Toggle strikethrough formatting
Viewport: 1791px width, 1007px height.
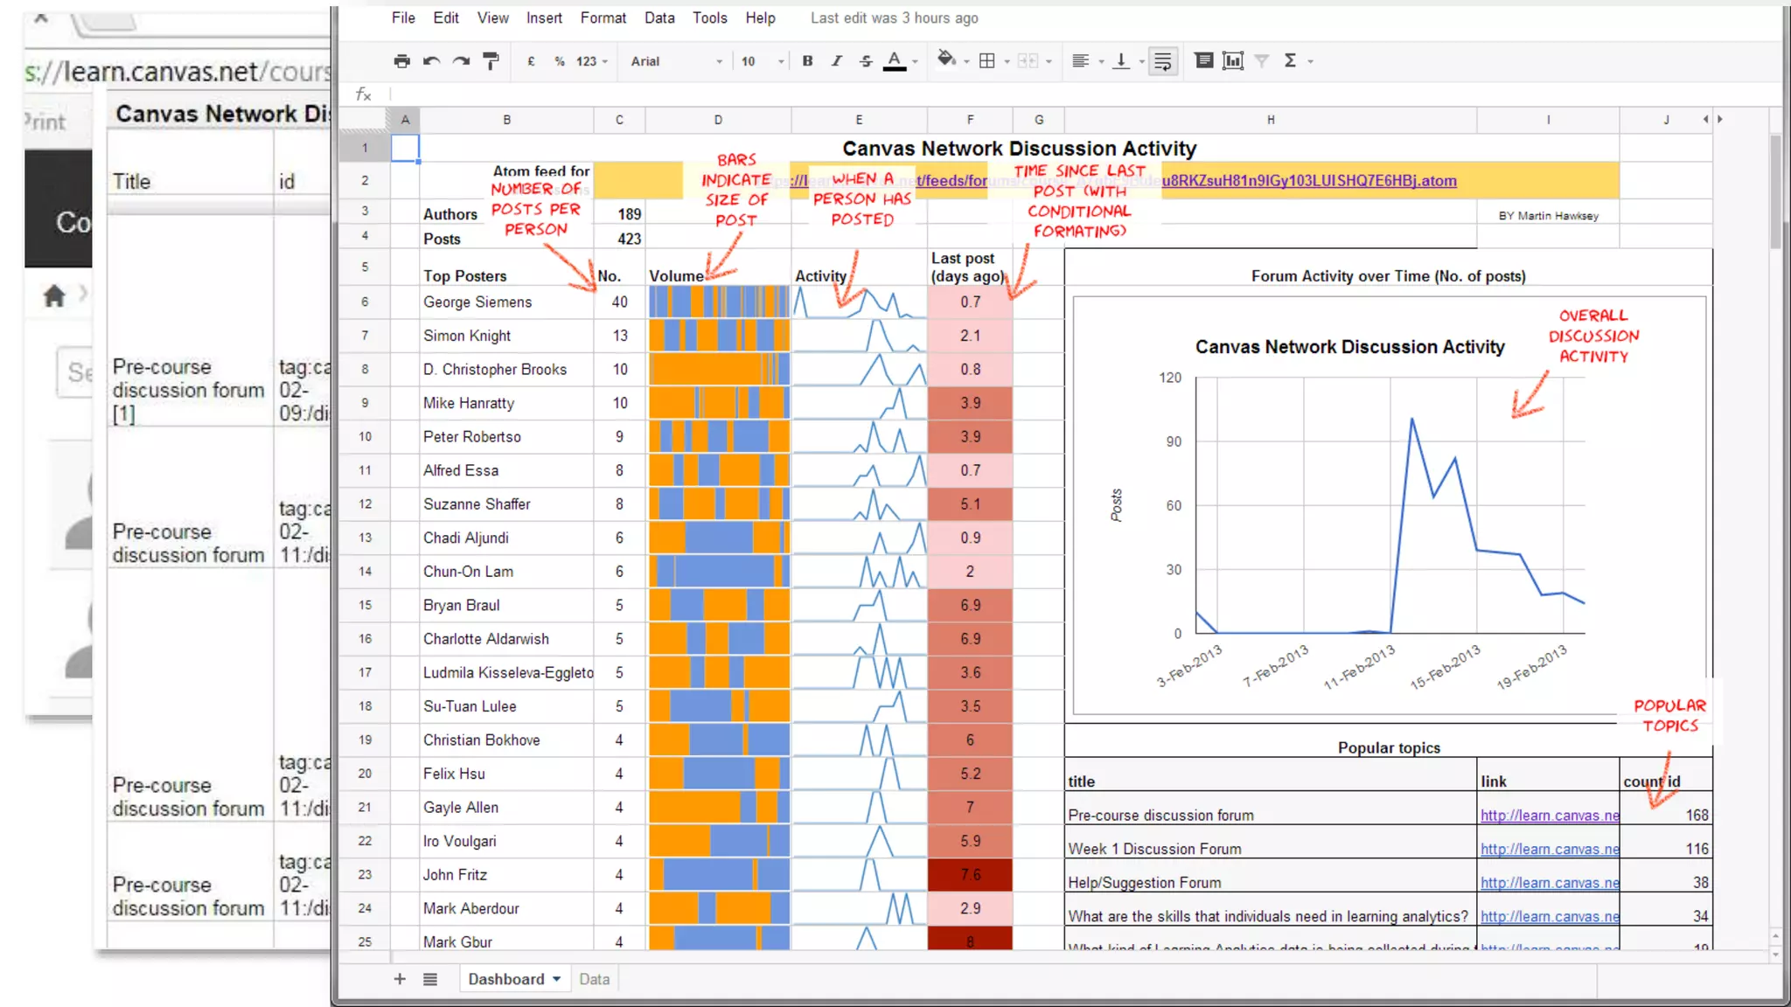pyautogui.click(x=866, y=61)
